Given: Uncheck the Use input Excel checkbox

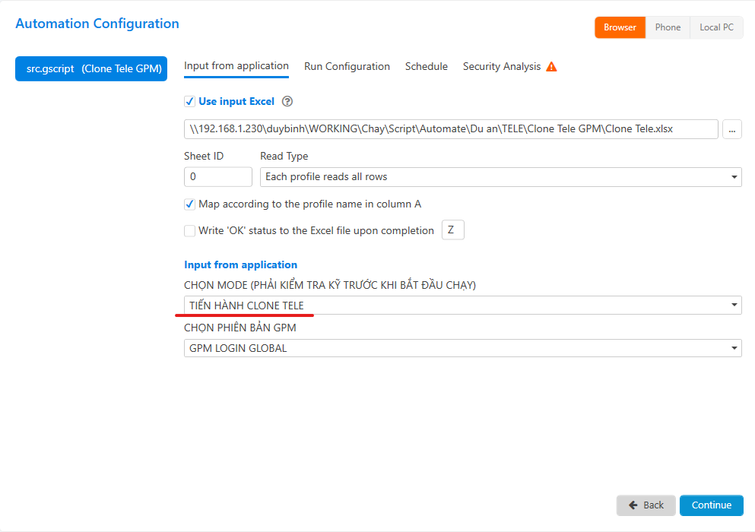Looking at the screenshot, I should pyautogui.click(x=189, y=102).
